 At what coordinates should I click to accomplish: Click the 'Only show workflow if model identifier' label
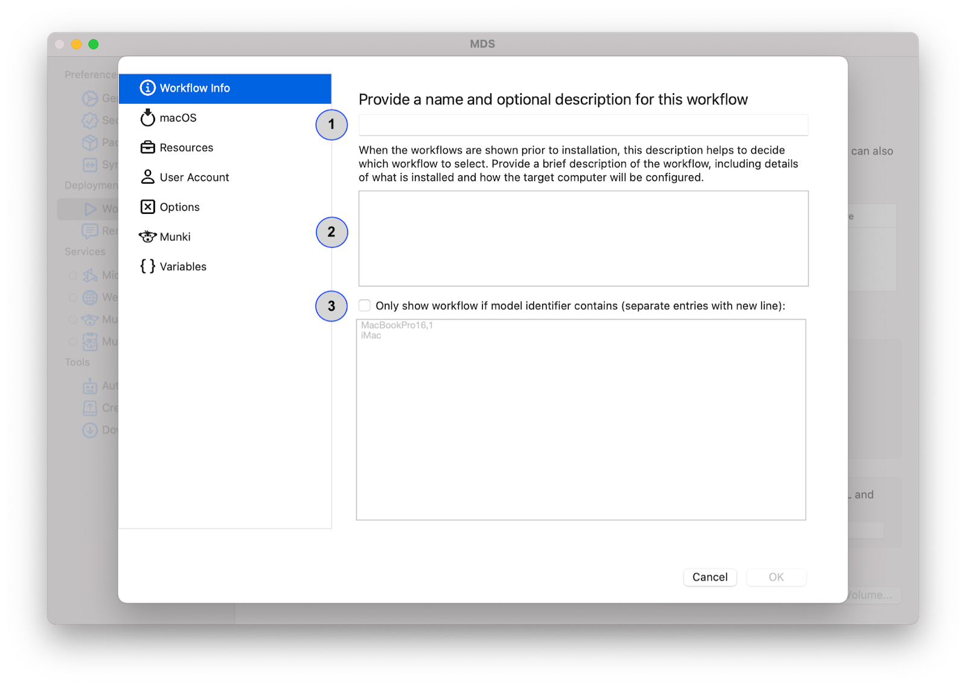coord(580,306)
